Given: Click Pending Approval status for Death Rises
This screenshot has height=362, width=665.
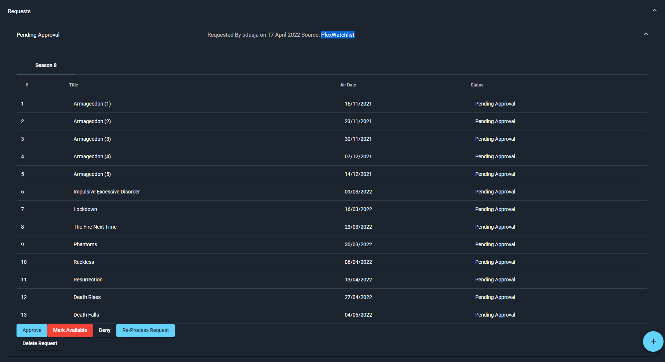Looking at the screenshot, I should (495, 297).
